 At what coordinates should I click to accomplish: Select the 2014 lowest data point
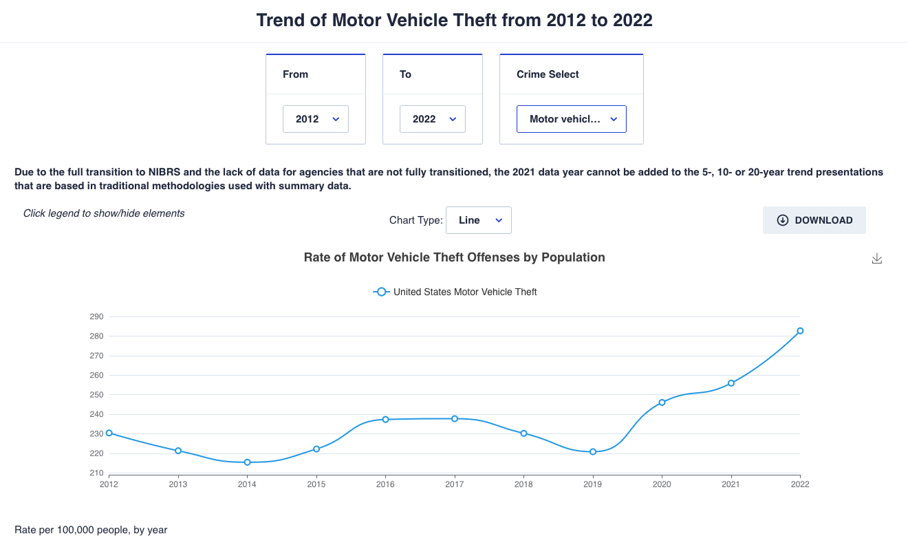coord(247,462)
